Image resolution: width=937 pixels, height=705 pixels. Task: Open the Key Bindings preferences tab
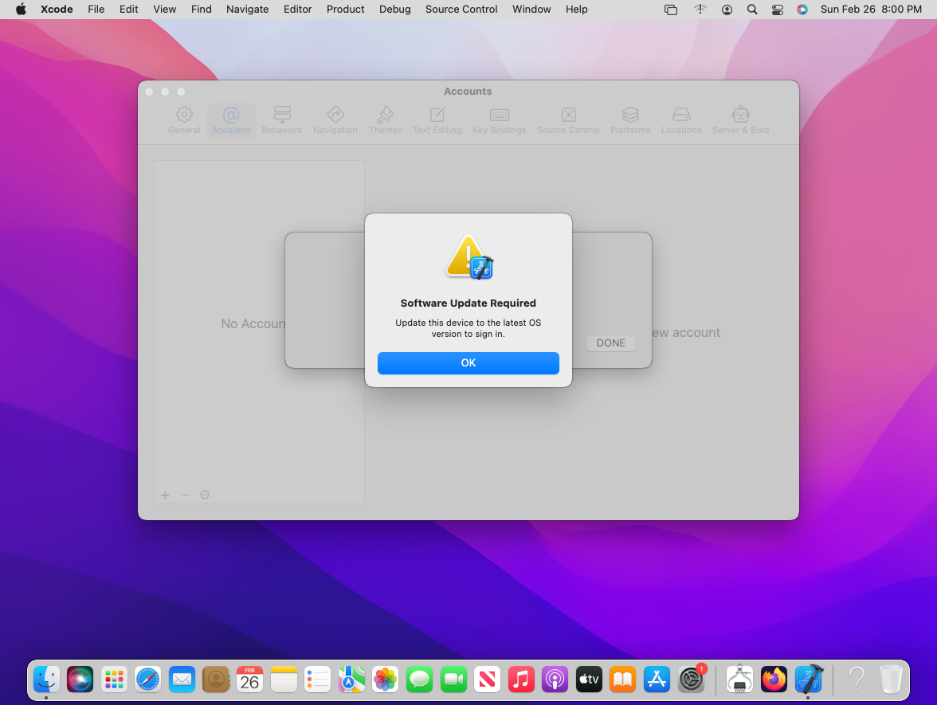499,121
